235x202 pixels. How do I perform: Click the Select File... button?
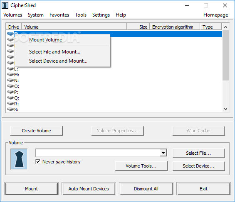tap(198, 153)
